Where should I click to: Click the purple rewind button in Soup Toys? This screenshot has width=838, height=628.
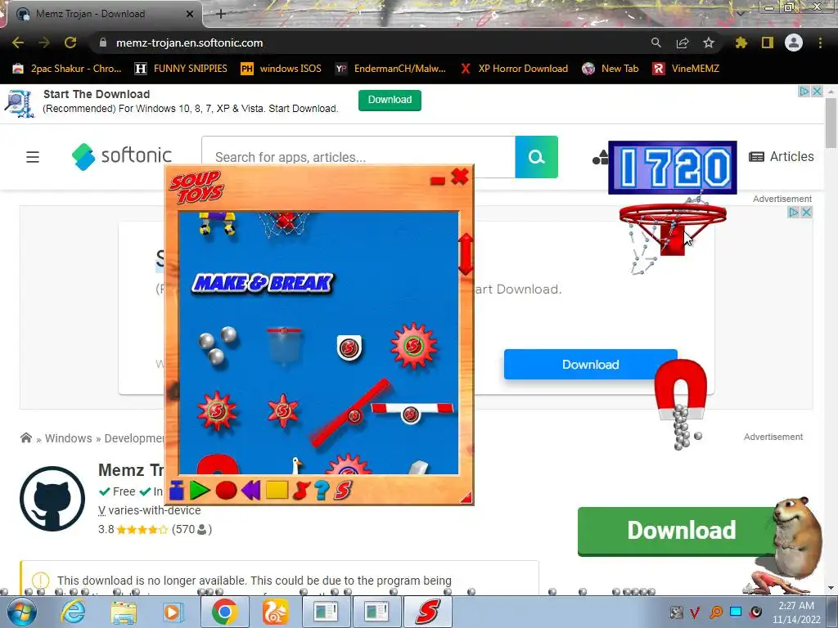coord(251,490)
